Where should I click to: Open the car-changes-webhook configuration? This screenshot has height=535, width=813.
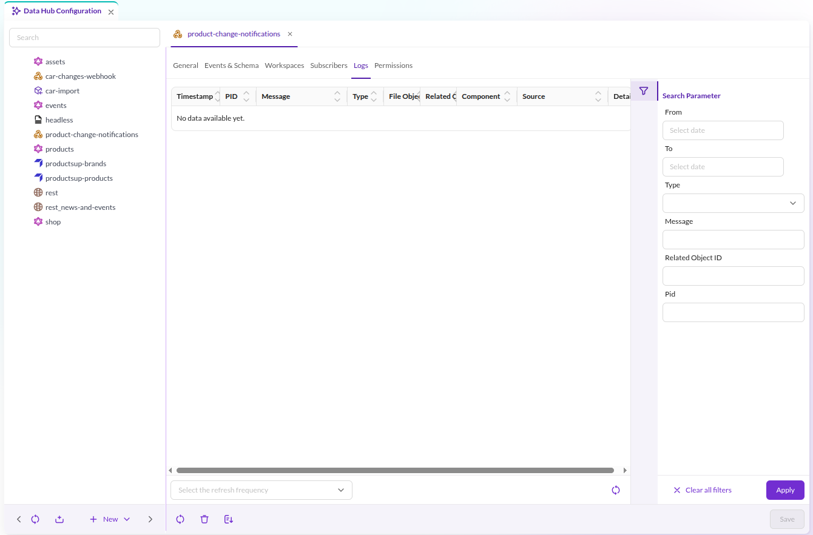click(x=81, y=76)
